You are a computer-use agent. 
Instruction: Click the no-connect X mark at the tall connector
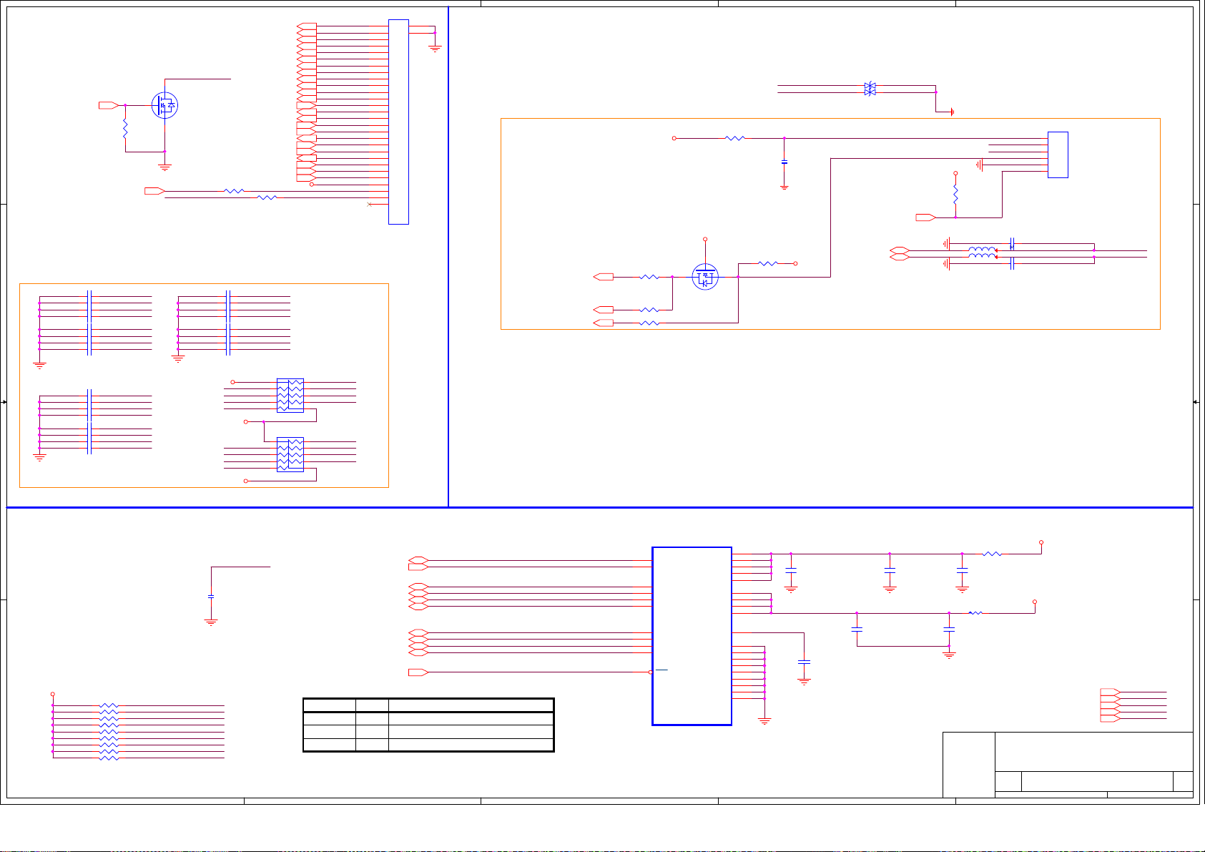369,205
